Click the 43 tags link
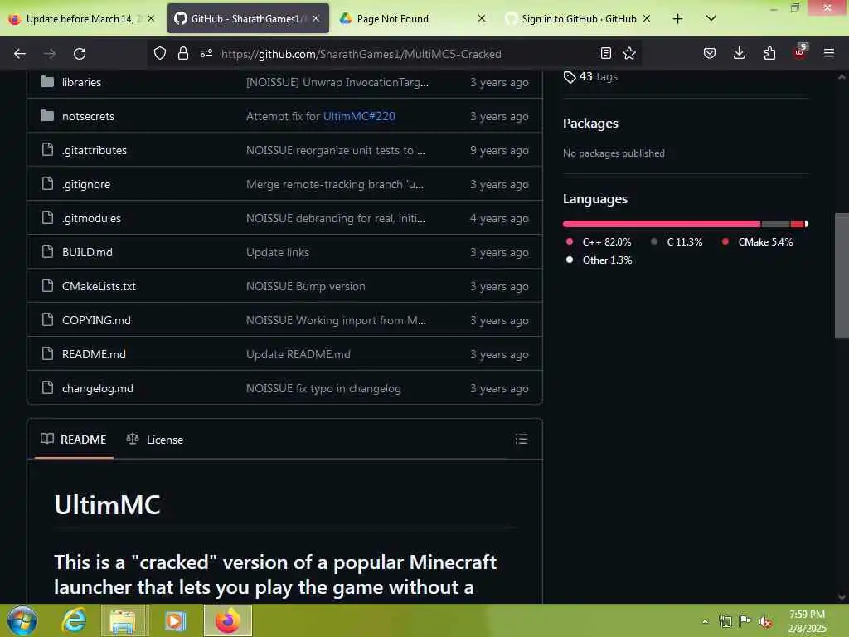849x637 pixels. pyautogui.click(x=590, y=76)
